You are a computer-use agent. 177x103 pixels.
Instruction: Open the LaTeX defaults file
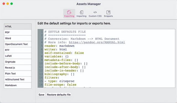18,56
